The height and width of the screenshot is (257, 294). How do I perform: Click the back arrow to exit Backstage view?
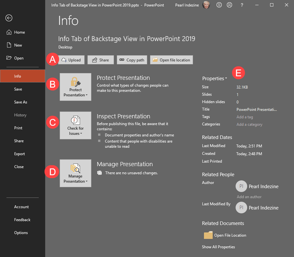8,18
